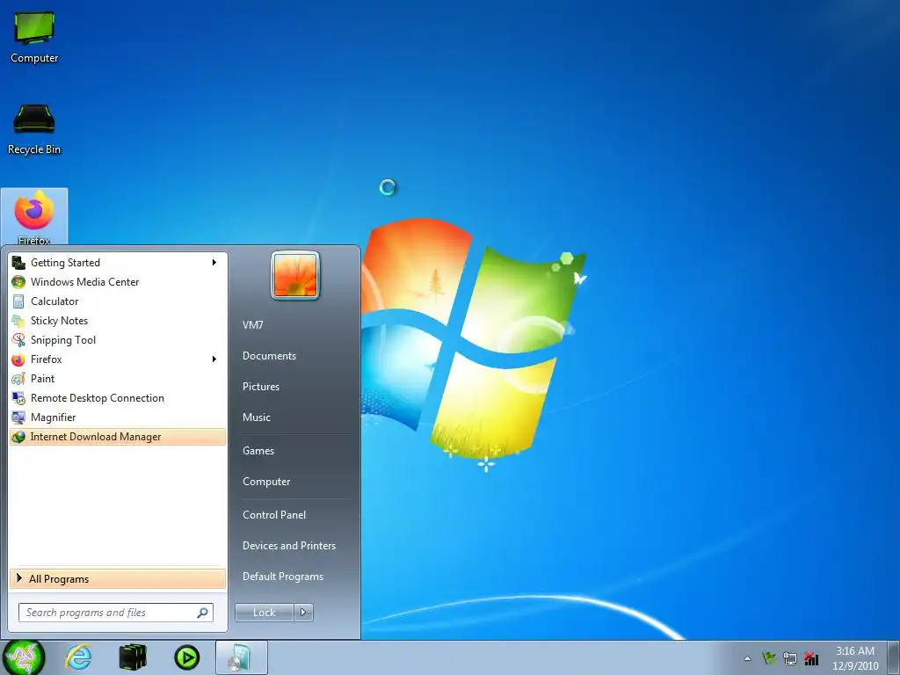Viewport: 900px width, 675px height.
Task: Open Computer from Start menu right pane
Action: tap(266, 482)
